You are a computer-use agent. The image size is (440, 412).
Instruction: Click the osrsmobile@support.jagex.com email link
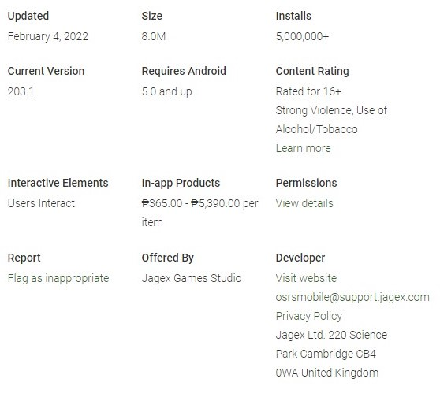coord(352,297)
